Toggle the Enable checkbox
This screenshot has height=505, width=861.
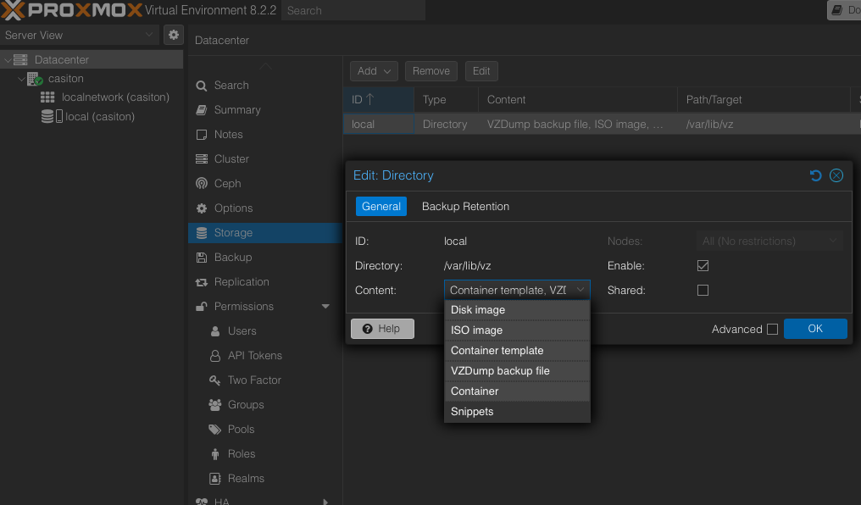(x=703, y=265)
